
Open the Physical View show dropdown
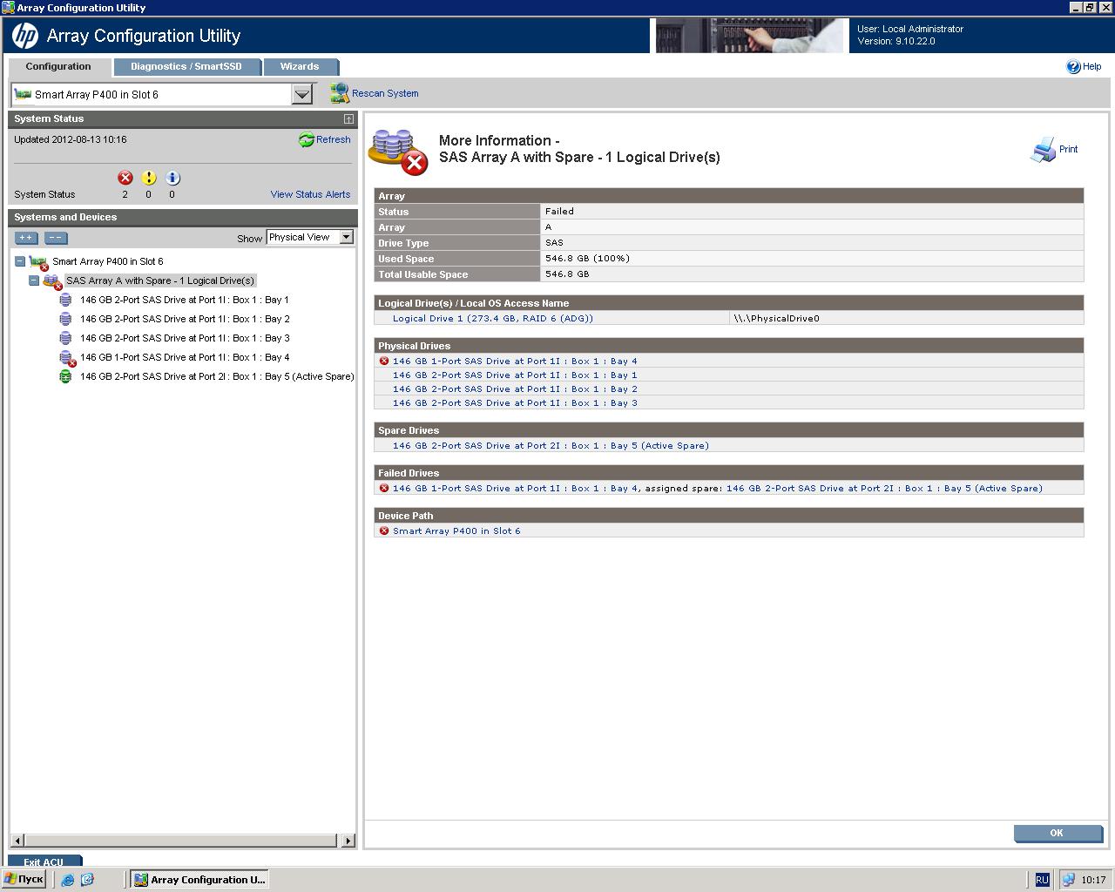[x=346, y=237]
